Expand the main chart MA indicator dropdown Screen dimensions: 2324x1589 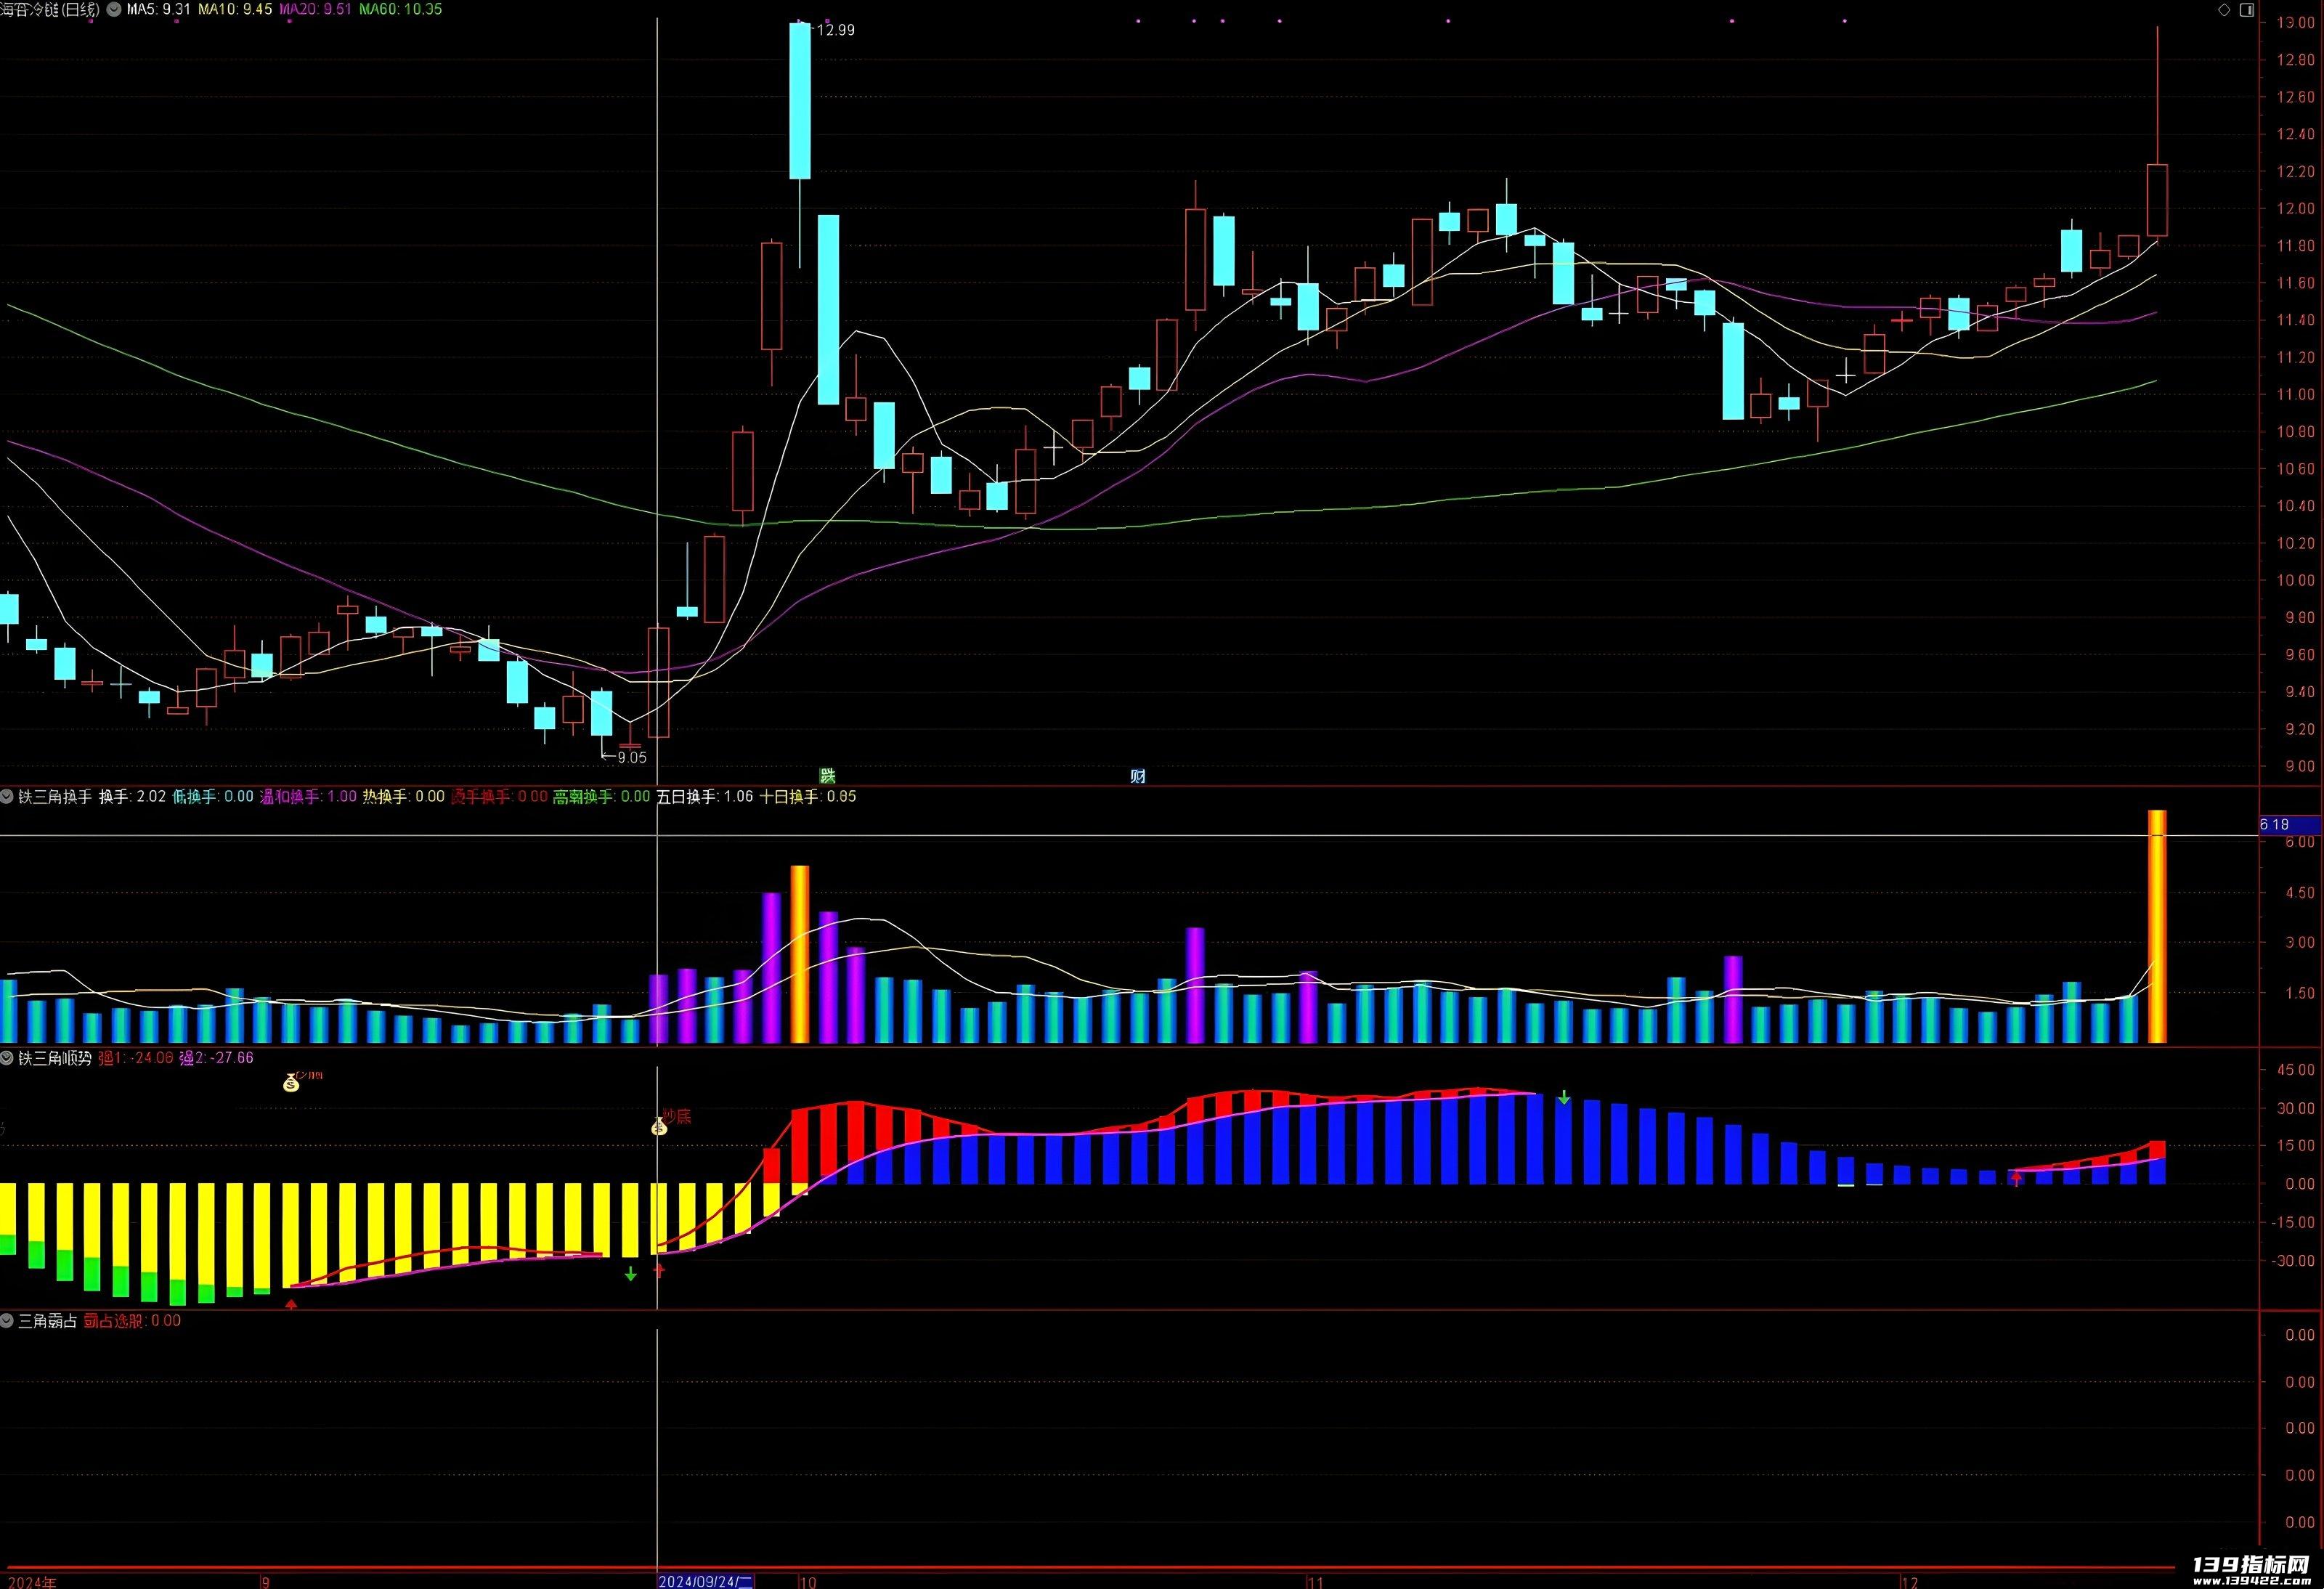113,9
